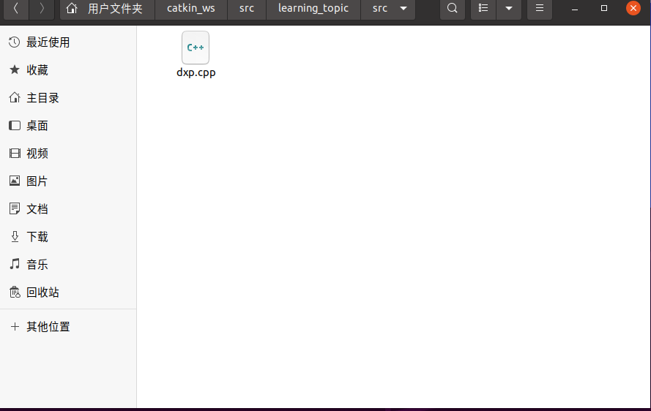This screenshot has width=651, height=411.
Task: Click the star icon beside 收藏
Action: coord(15,69)
